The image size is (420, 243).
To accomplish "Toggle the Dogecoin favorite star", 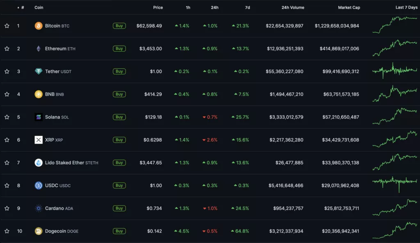I will pos(7,231).
